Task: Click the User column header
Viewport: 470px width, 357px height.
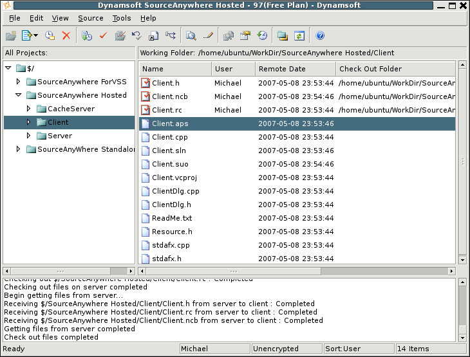Action: coord(232,69)
